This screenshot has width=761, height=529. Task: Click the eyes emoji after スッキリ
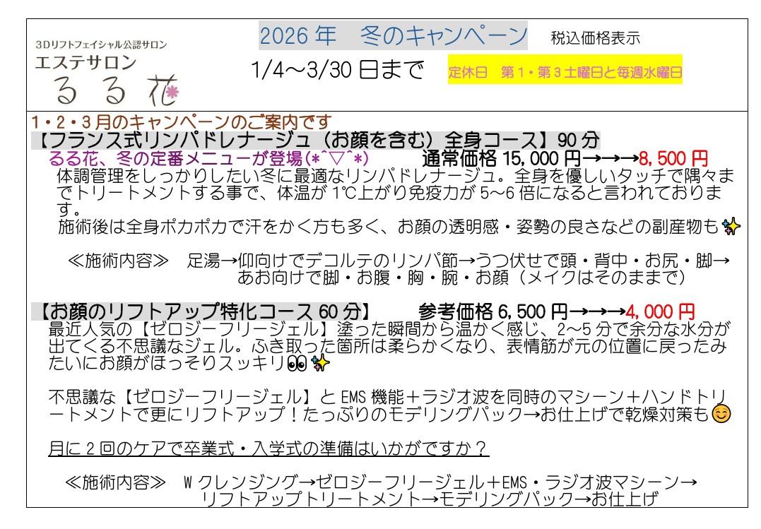click(296, 364)
